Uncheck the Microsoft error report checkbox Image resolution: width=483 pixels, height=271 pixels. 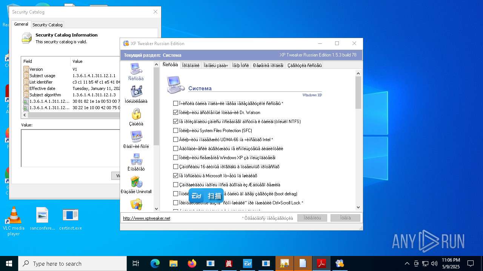point(175,176)
